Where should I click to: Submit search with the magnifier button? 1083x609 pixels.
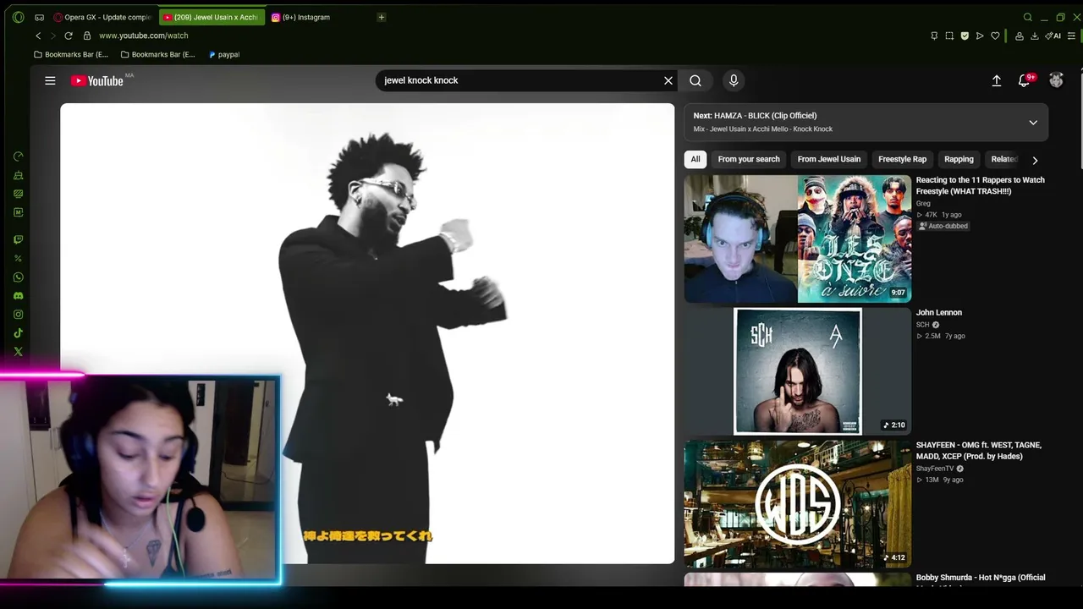[695, 80]
